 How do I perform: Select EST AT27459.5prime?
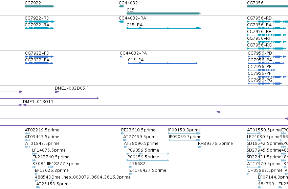point(140,137)
